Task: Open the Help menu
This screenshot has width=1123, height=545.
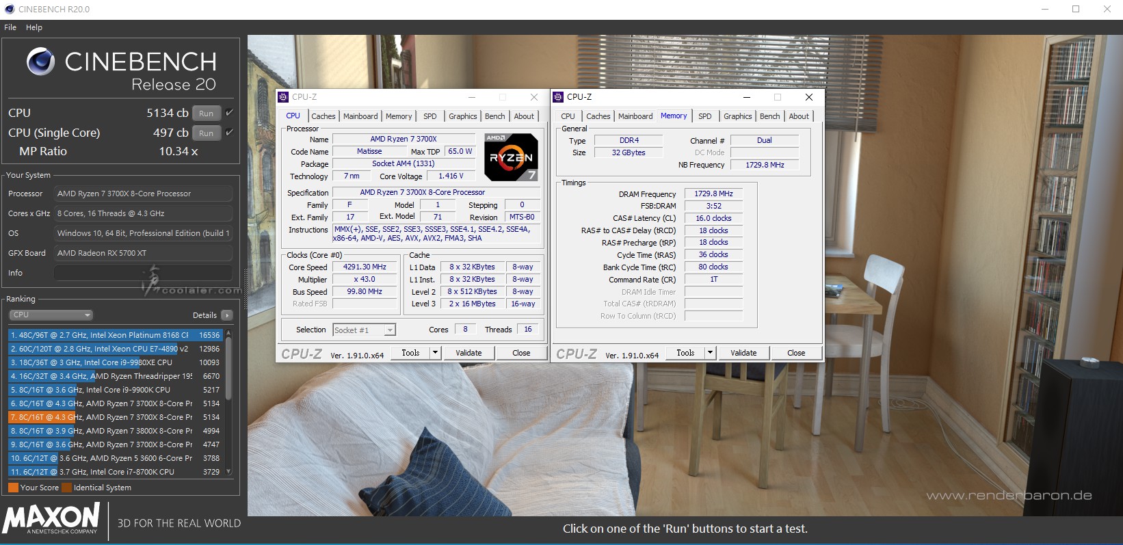Action: (x=34, y=27)
